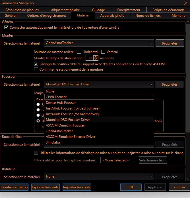Collapse the Focuseur hardware dropdown

(x=99, y=84)
